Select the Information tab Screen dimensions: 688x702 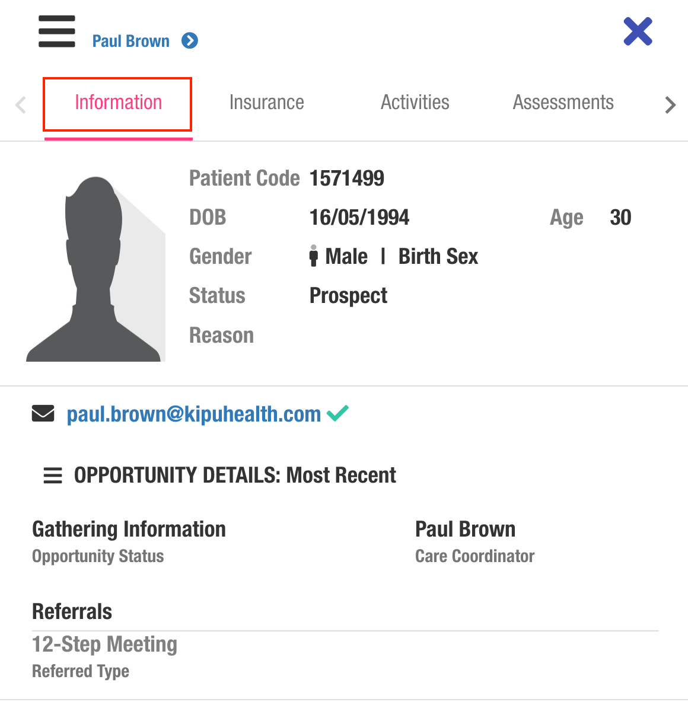click(x=118, y=103)
